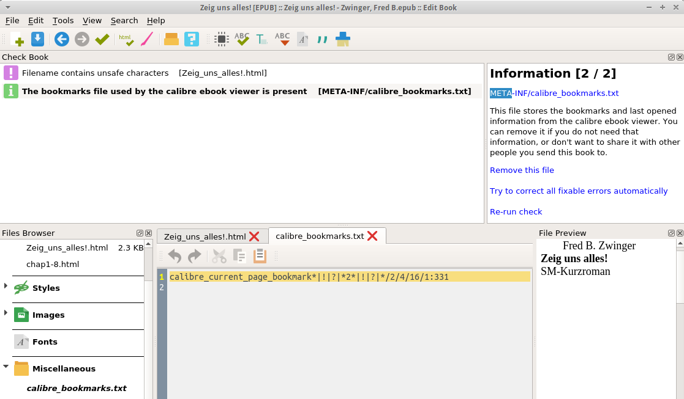Click Files Browser scrollbar up arrow
Screen dimensions: 684x399
click(x=148, y=244)
